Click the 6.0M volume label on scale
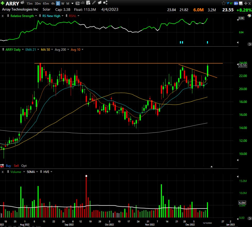The width and height of the screenshot is (252, 227). pos(242,203)
